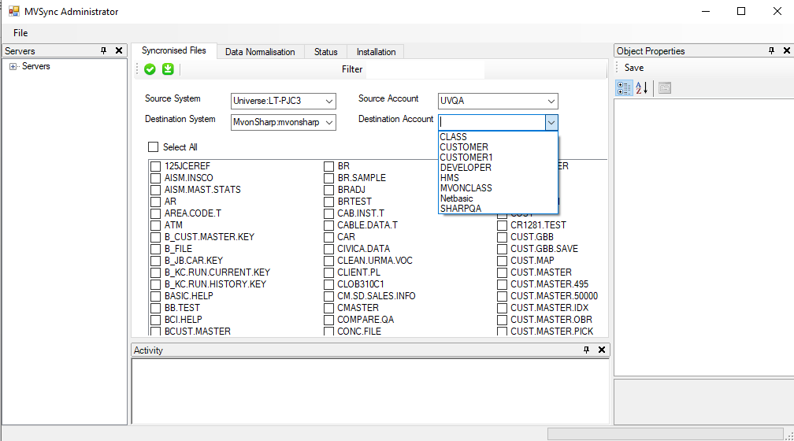Open the File menu
The height and width of the screenshot is (441, 794).
point(20,33)
